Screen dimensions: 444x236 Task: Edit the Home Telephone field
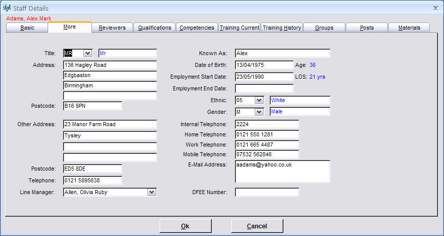pos(267,134)
